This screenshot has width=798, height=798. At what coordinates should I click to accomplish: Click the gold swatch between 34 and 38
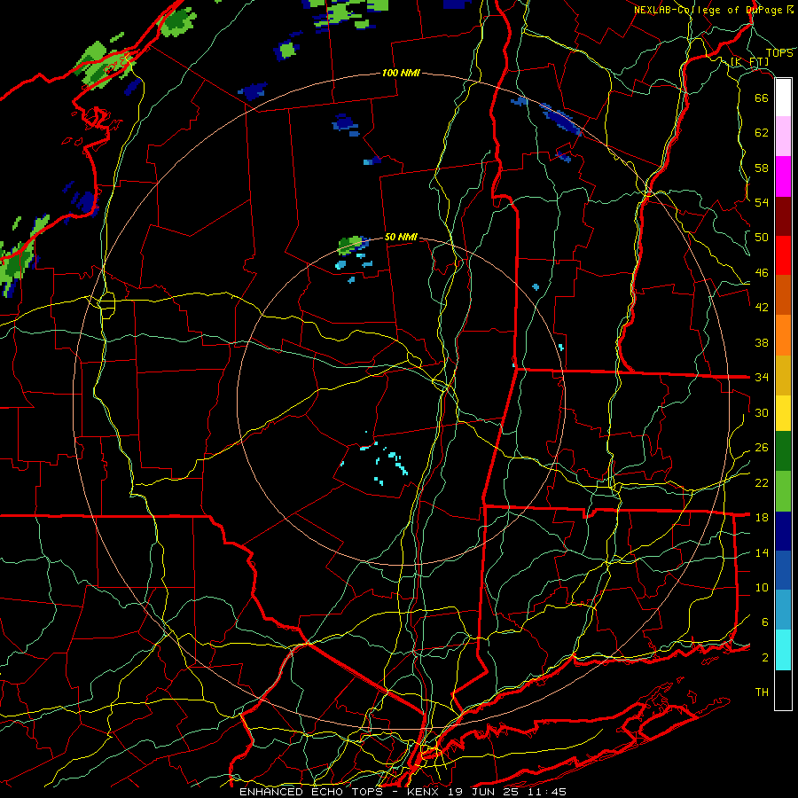783,375
